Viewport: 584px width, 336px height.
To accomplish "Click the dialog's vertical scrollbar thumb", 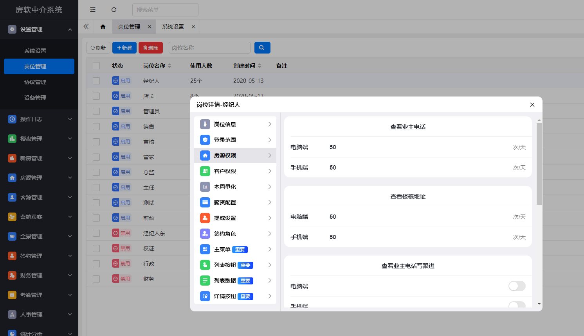I will [x=539, y=164].
